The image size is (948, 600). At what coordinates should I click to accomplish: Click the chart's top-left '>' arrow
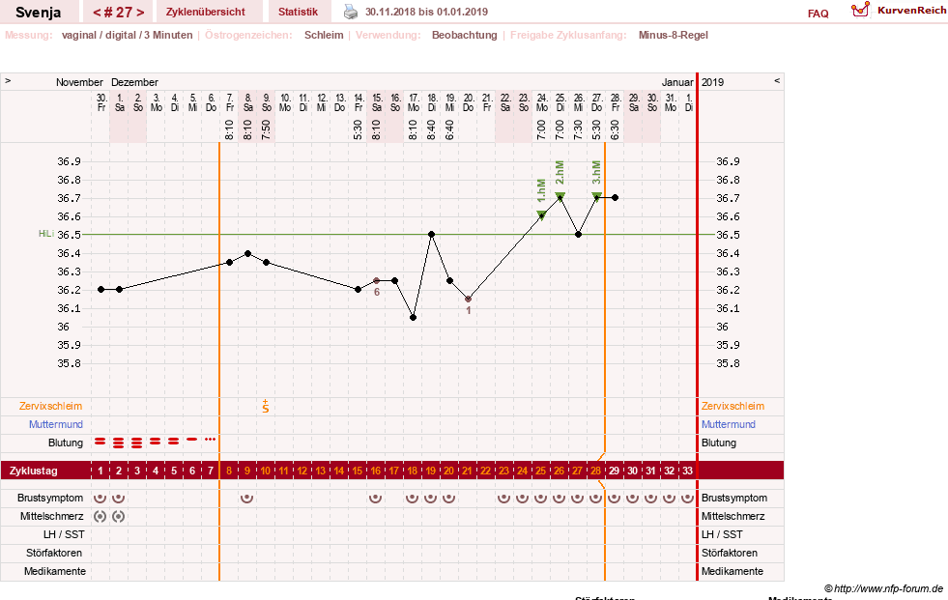point(8,81)
